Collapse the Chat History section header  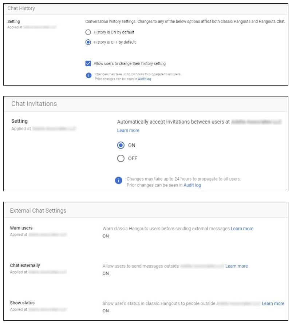pos(146,9)
